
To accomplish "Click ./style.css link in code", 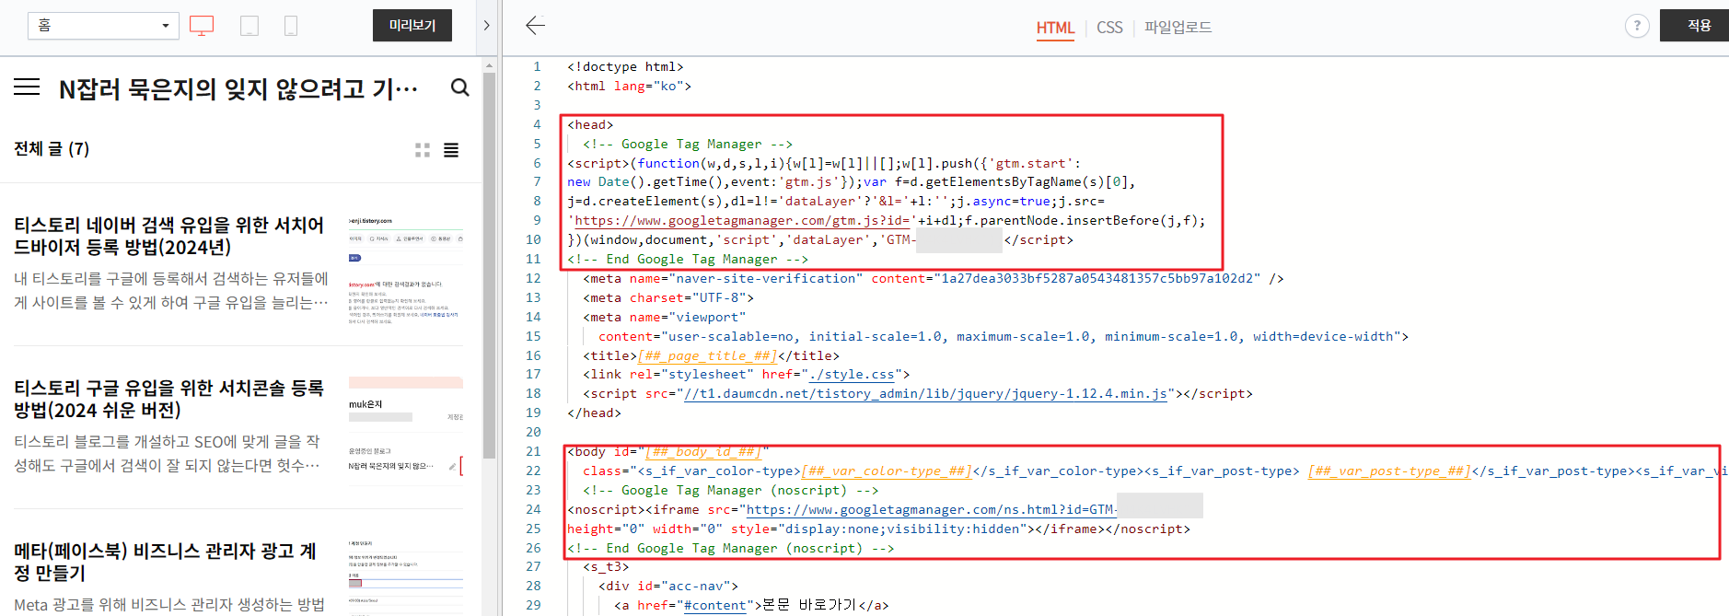I will click(x=852, y=374).
